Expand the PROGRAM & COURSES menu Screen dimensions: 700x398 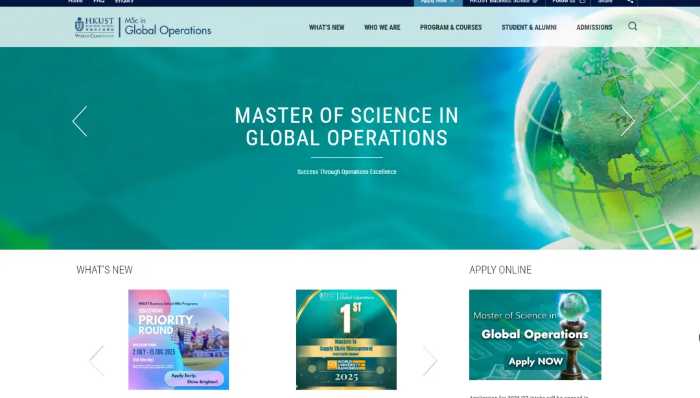click(x=450, y=27)
